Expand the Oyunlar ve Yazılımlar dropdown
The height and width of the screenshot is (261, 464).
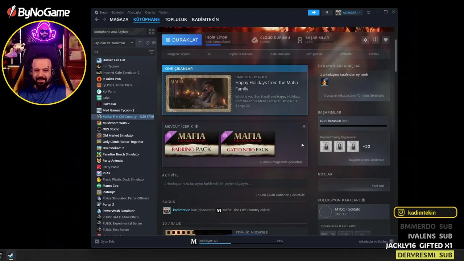(114, 43)
